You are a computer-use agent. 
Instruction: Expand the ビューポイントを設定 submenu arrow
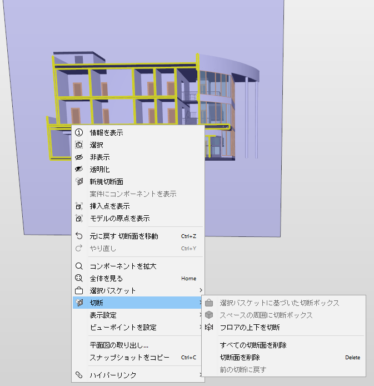click(x=201, y=327)
